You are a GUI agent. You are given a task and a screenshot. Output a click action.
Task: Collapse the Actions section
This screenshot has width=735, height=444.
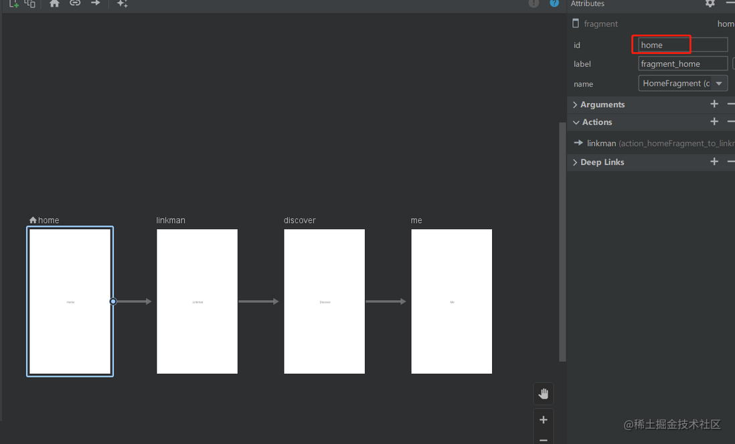pyautogui.click(x=576, y=123)
